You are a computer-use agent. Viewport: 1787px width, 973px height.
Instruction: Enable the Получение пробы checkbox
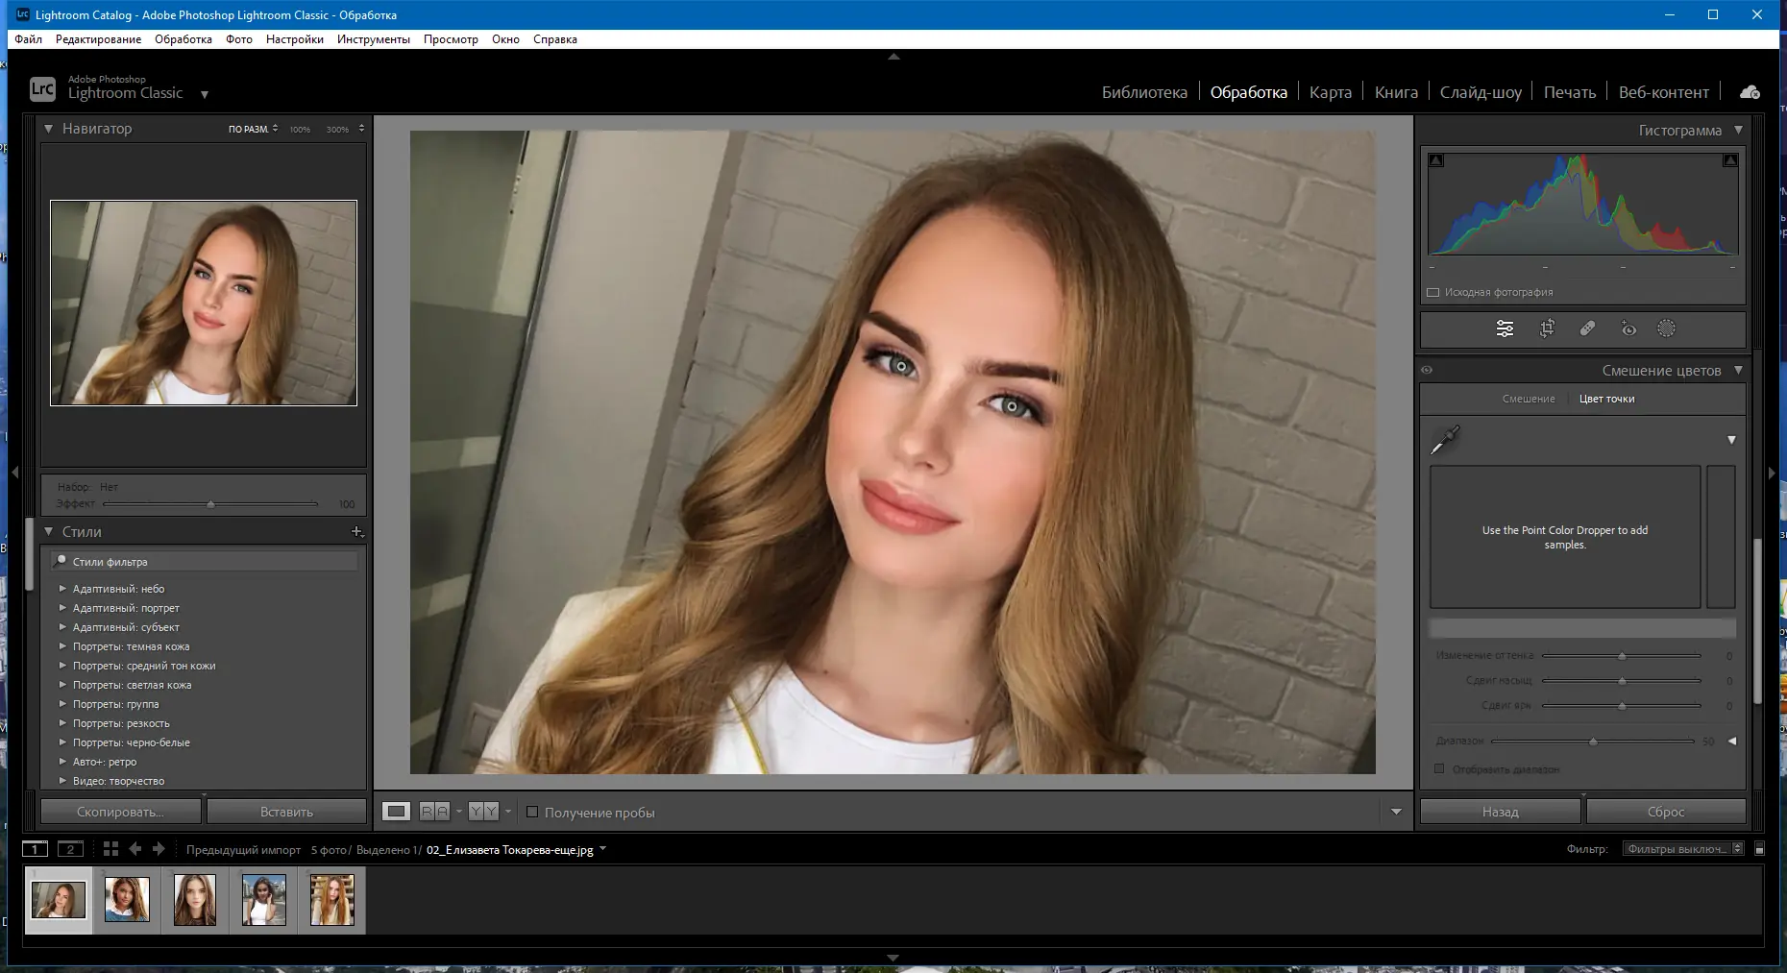(532, 812)
